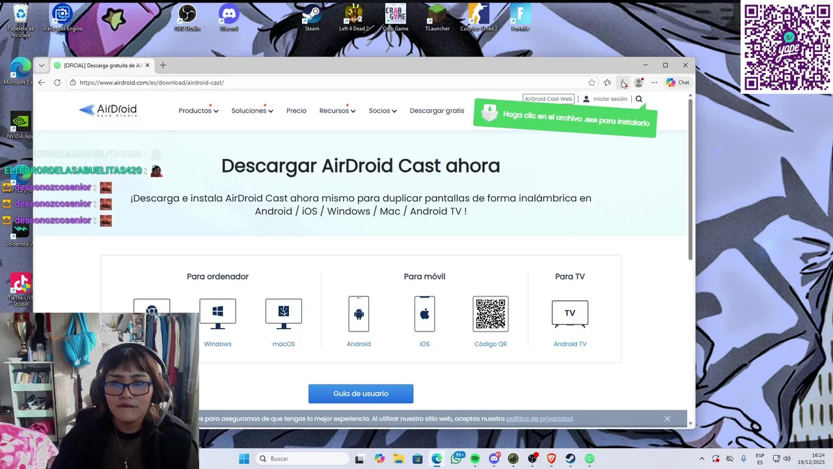Click the iOS Apple icon
This screenshot has width=833, height=469.
tap(424, 314)
